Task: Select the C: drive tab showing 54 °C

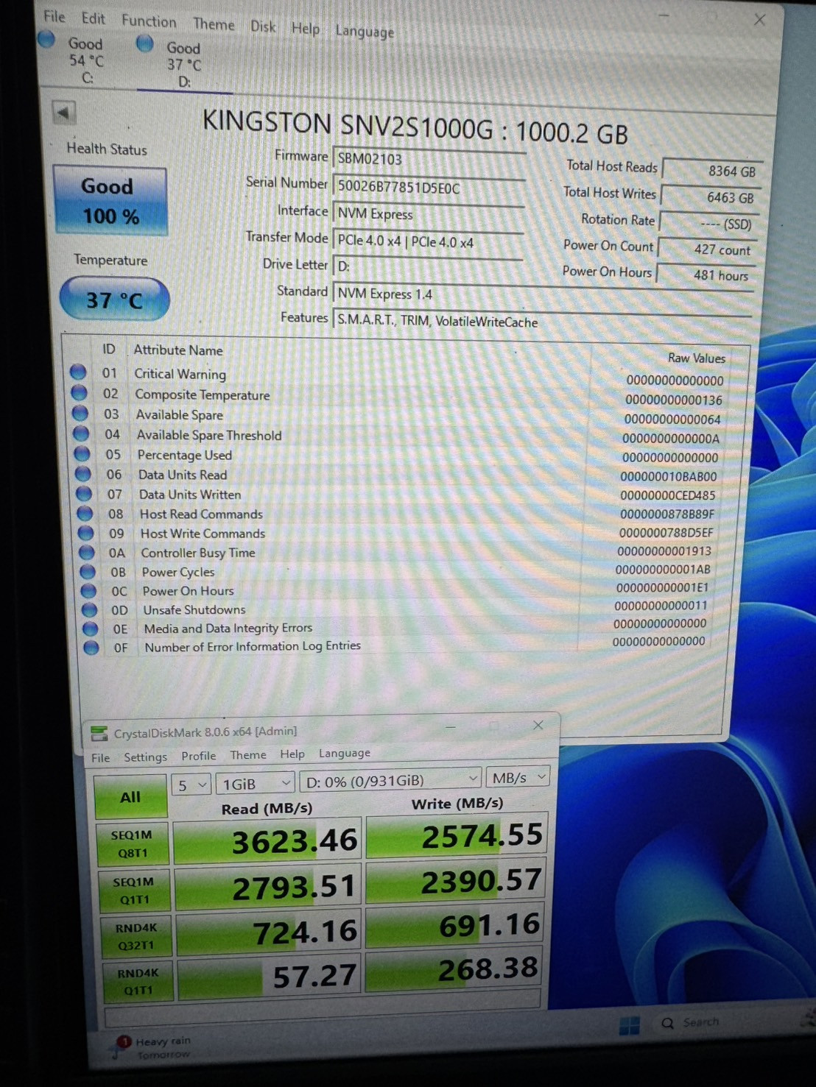Action: coord(74,59)
